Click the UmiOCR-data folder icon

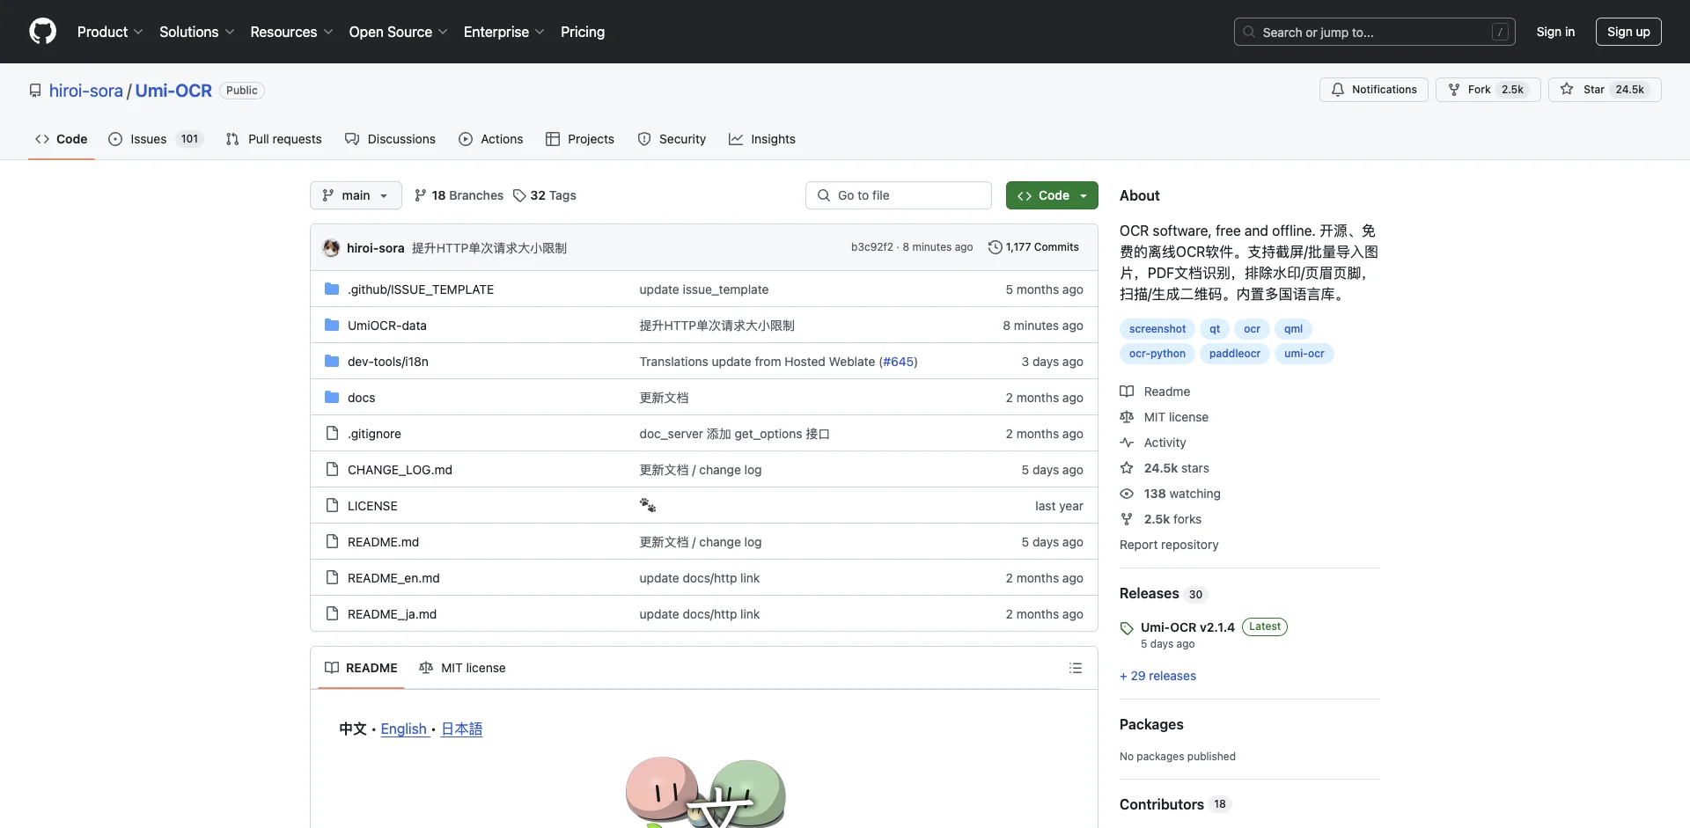tap(332, 325)
